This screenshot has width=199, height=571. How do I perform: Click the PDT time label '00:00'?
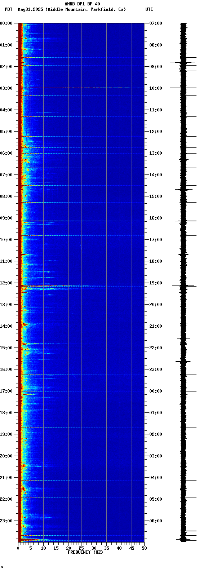6,23
